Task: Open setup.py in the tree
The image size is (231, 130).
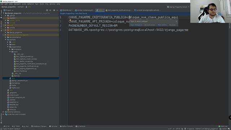Action: (13, 109)
